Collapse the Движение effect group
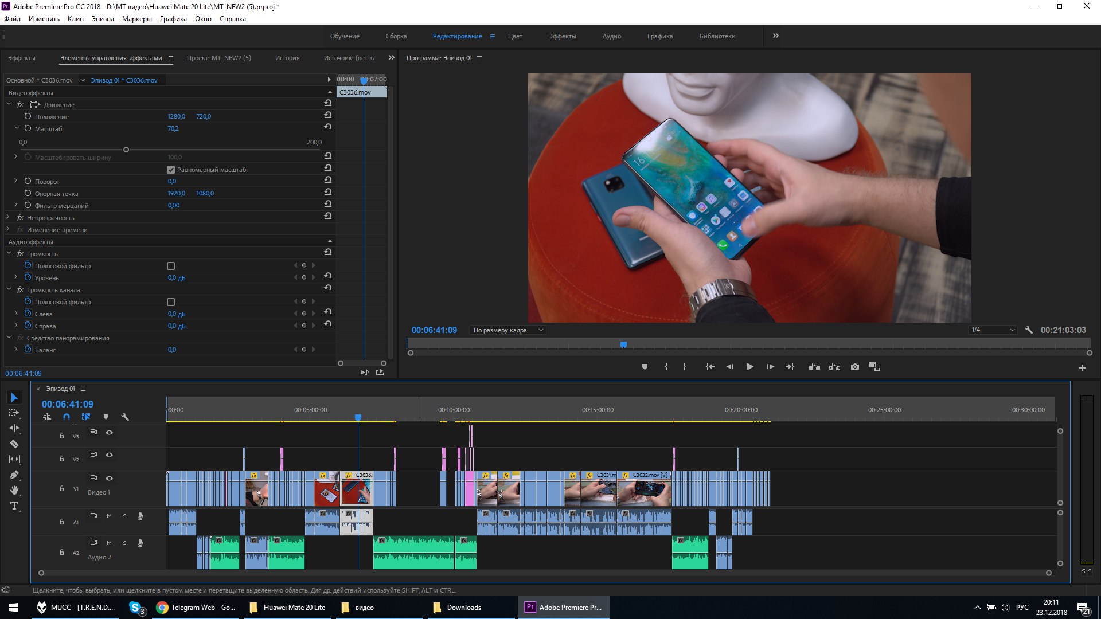Screen dimensions: 1101x619 (x=9, y=104)
